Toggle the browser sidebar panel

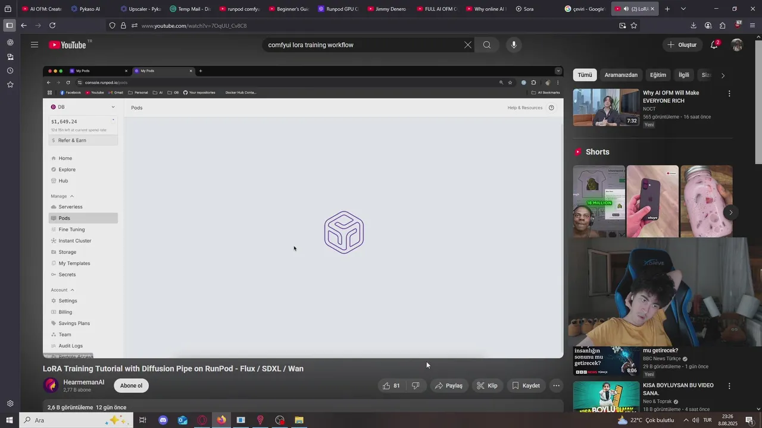click(x=10, y=26)
